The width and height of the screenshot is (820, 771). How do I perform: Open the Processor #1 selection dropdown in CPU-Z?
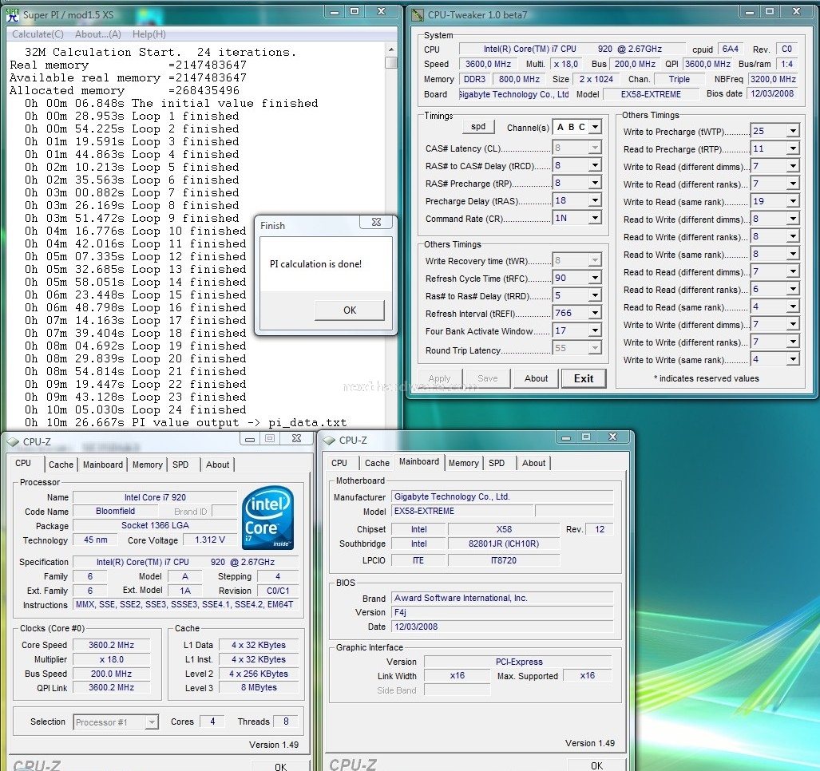click(152, 722)
